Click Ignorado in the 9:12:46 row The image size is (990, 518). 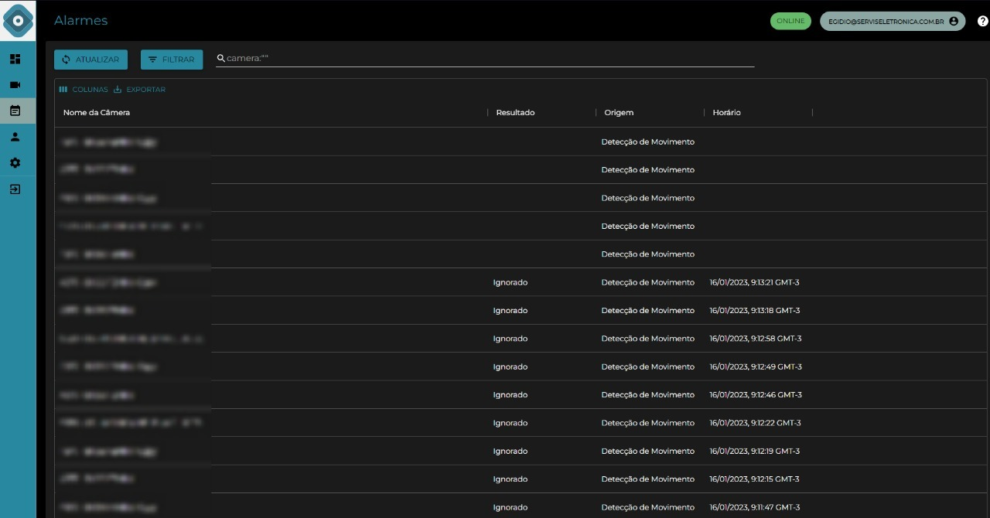tap(510, 395)
